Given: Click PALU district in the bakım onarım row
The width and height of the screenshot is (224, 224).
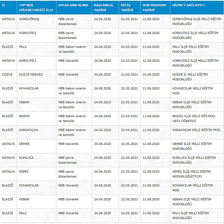Looking at the screenshot, I should [37, 49].
